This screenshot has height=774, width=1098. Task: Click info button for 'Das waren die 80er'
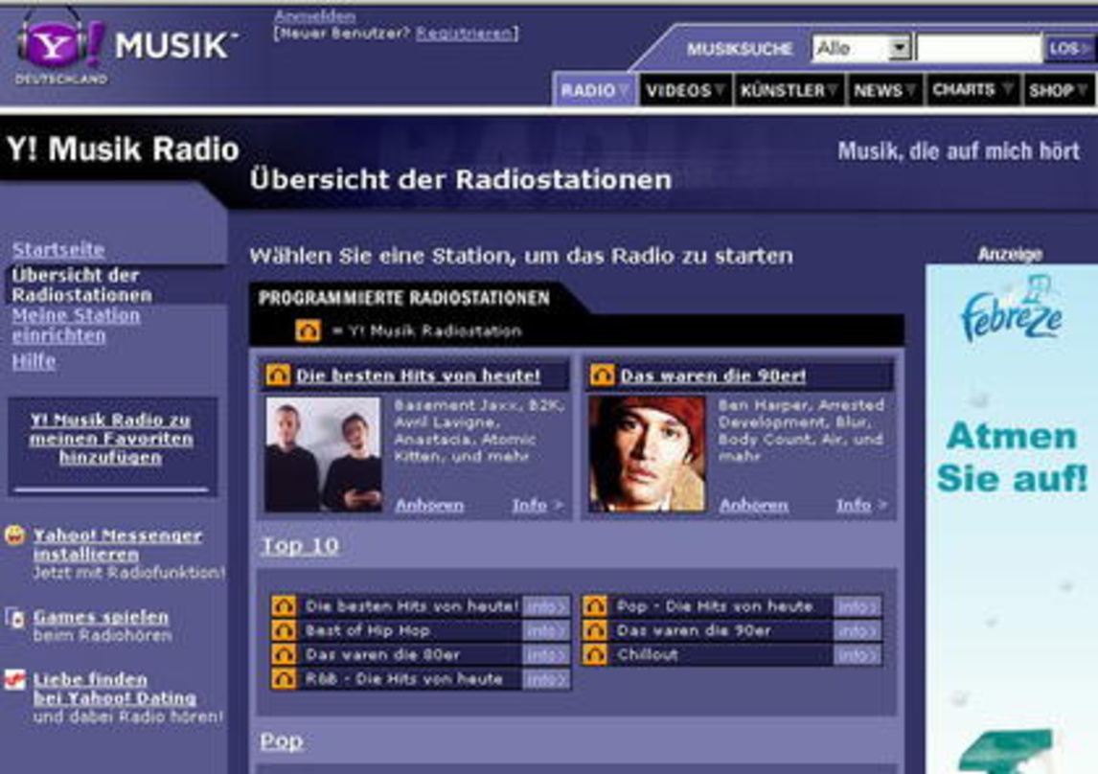[546, 655]
